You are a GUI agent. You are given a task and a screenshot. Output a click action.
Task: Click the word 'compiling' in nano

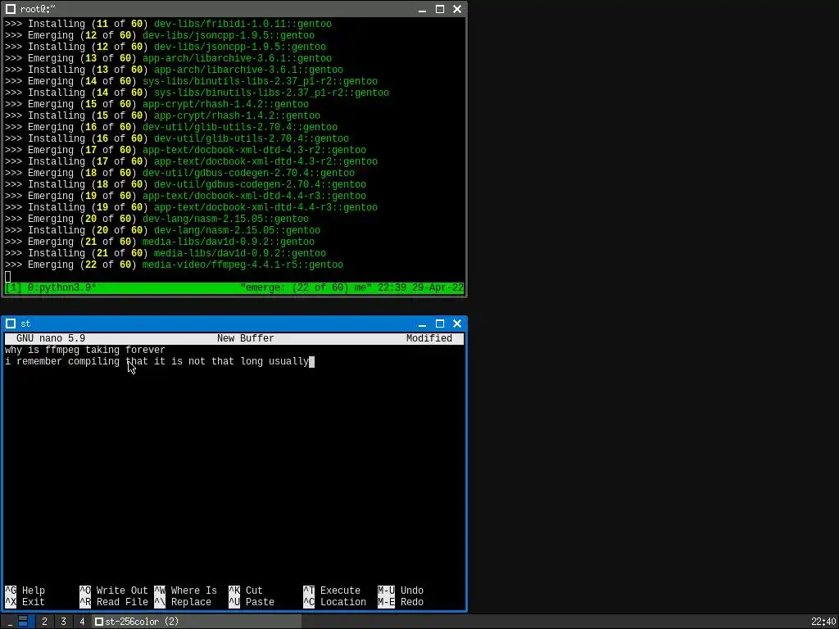pos(93,361)
